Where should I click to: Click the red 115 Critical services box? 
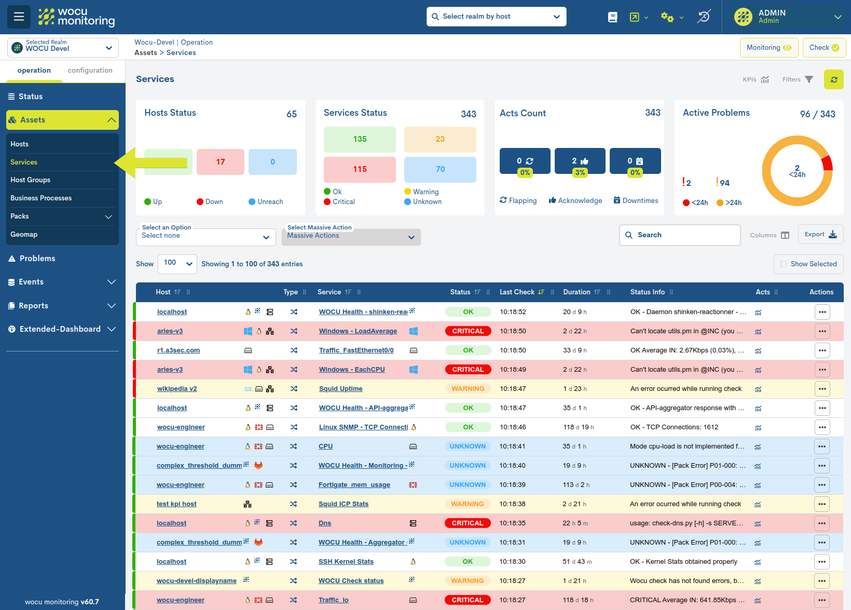(x=360, y=169)
